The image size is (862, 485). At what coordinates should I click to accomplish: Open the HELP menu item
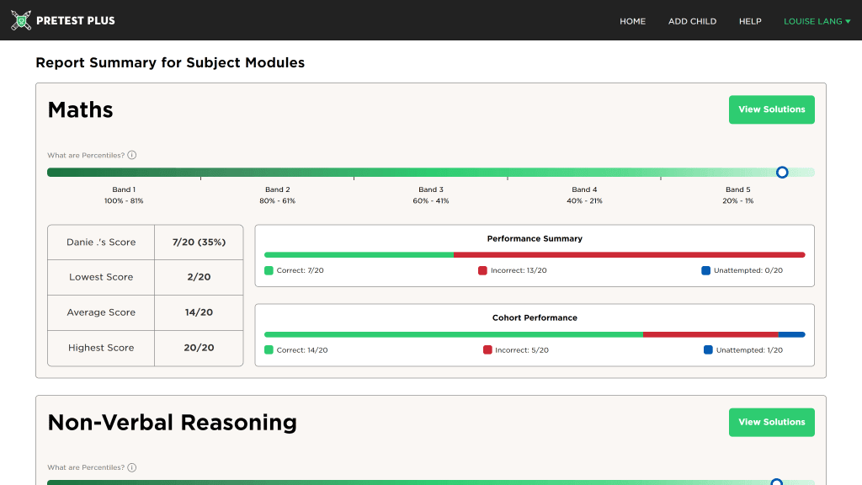pos(750,21)
